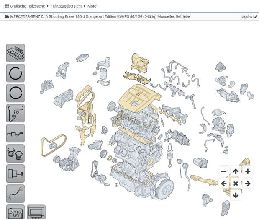
Task: Pan diagram down with the down arrow
Action: (236, 195)
